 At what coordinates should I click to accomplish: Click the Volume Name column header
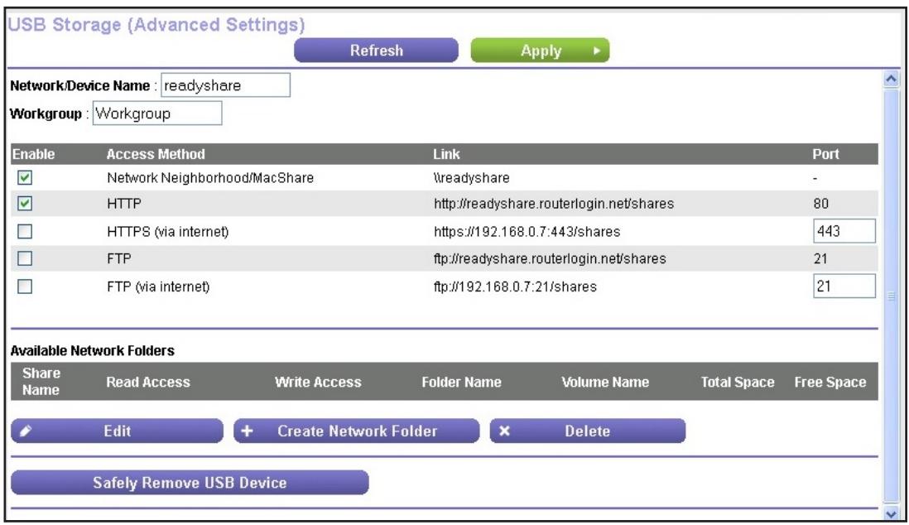click(x=605, y=383)
